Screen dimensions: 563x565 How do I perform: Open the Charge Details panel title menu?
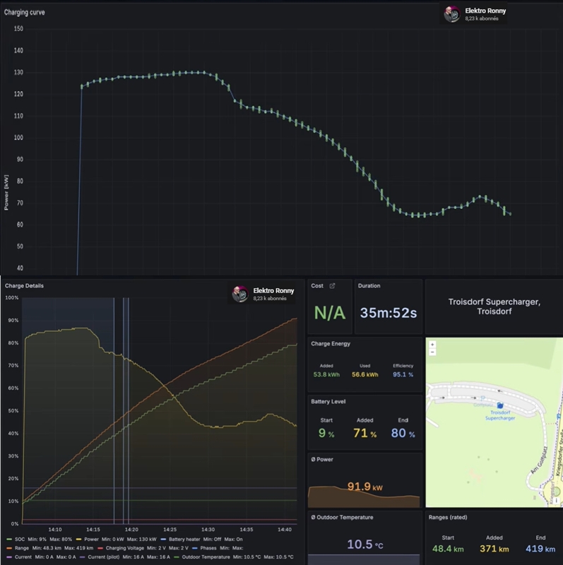tap(24, 286)
